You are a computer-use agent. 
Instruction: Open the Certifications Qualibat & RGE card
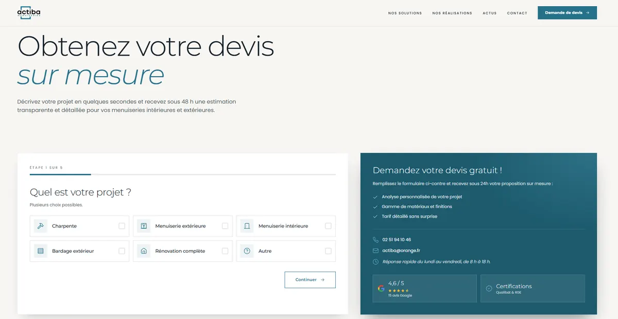pyautogui.click(x=533, y=289)
